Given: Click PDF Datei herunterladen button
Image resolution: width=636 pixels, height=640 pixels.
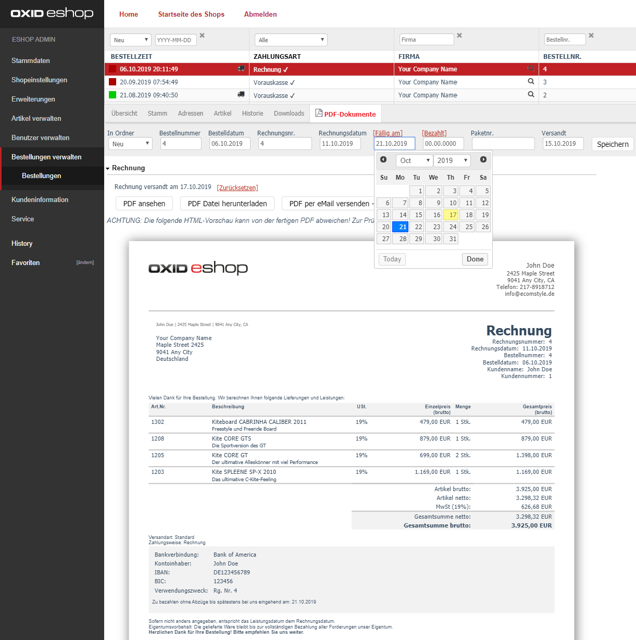Looking at the screenshot, I should click(227, 204).
